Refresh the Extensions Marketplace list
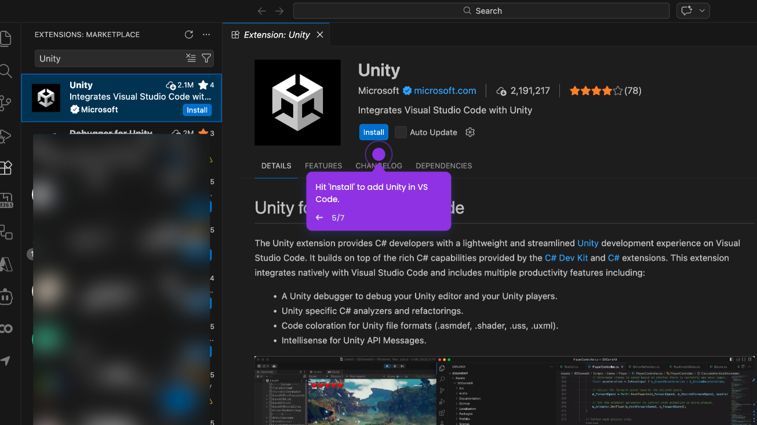Viewport: 757px width, 425px height. point(189,35)
